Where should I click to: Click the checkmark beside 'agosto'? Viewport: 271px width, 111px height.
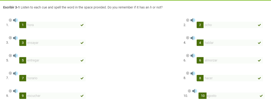pyautogui.click(x=261, y=96)
